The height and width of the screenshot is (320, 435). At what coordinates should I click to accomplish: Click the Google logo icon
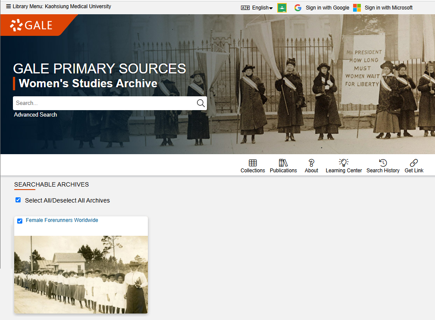coord(298,8)
